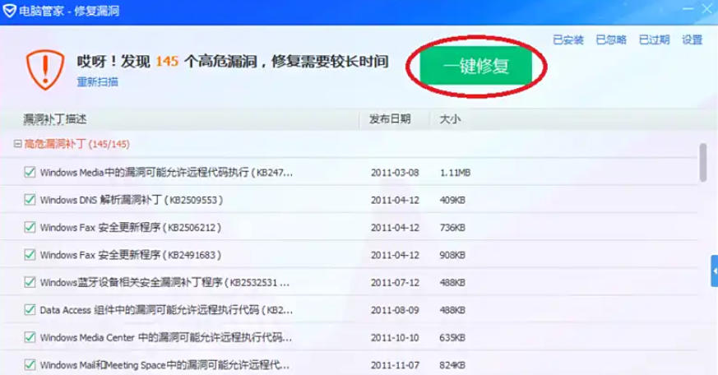Open 设置 in the top right
718x375 pixels.
(692, 39)
